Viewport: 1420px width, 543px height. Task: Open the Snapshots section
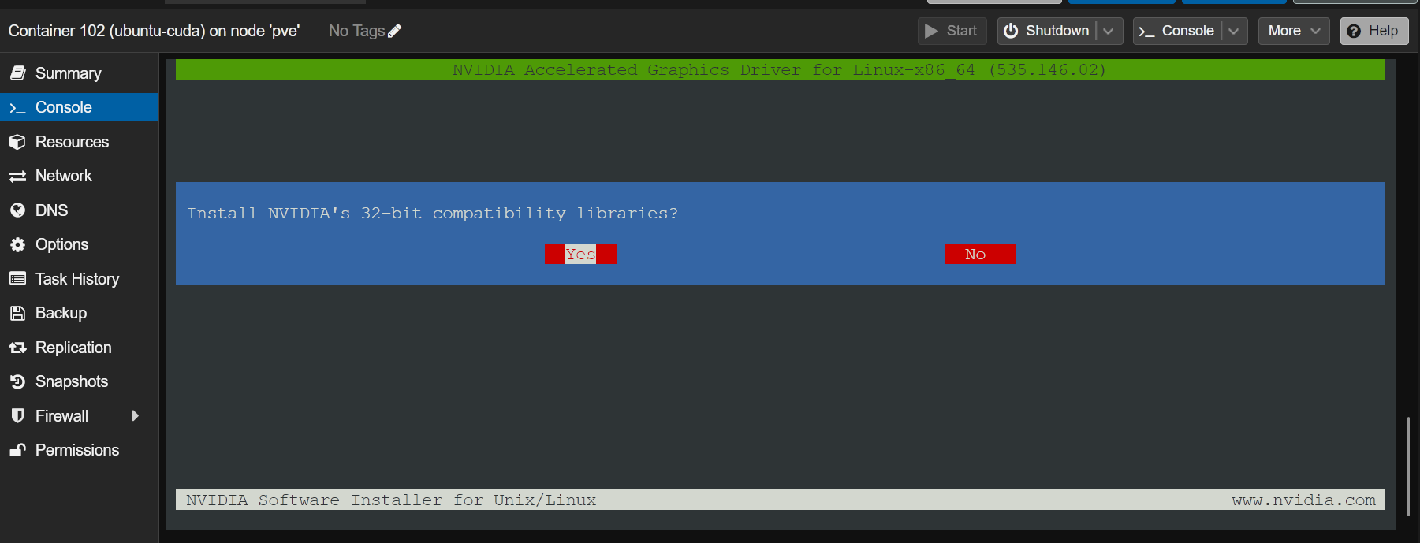(x=79, y=381)
